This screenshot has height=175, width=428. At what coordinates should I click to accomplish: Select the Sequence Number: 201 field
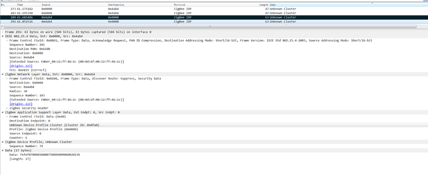(27, 45)
